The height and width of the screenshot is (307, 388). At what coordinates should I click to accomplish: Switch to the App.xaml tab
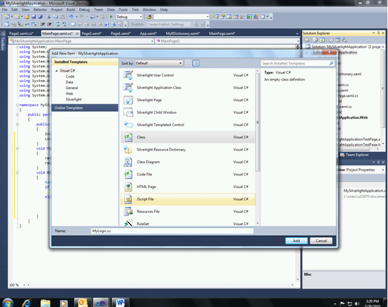(x=148, y=33)
